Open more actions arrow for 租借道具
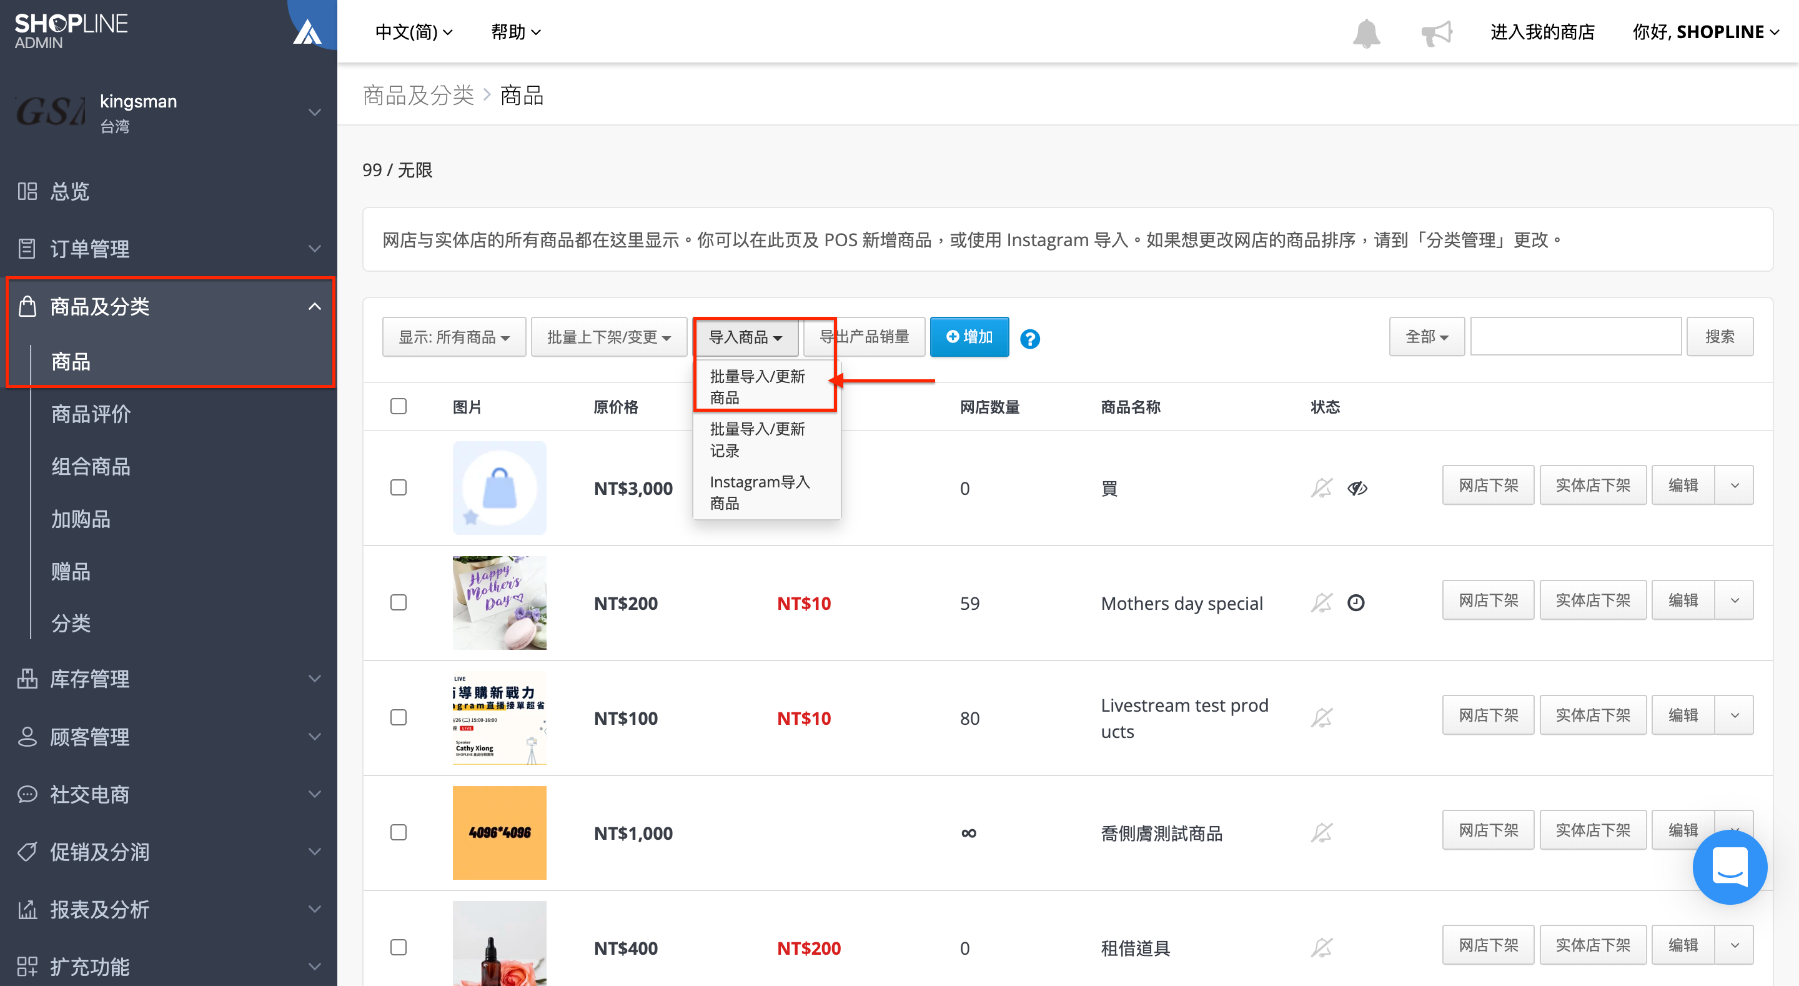The image size is (1799, 986). coord(1734,945)
